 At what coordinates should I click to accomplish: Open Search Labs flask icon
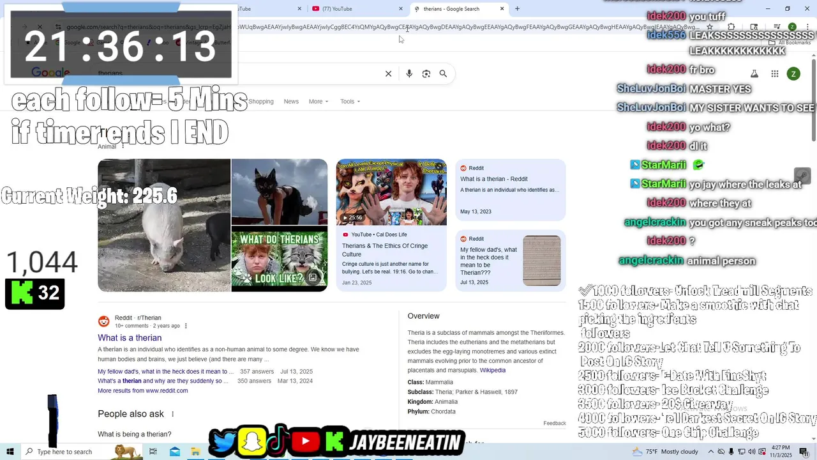pyautogui.click(x=754, y=73)
